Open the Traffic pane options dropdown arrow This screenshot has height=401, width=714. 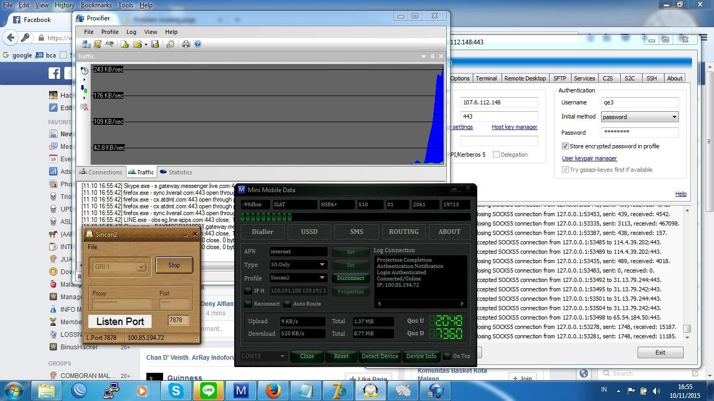coord(423,56)
